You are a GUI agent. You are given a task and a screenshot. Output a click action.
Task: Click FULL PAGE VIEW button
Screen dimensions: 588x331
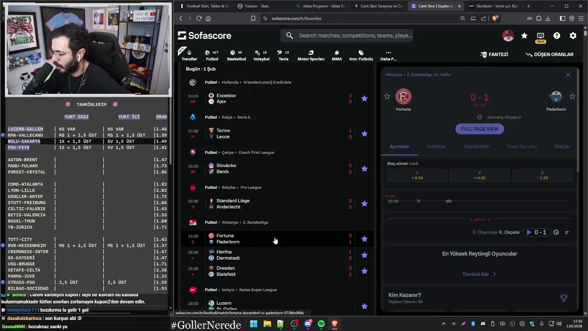point(480,129)
